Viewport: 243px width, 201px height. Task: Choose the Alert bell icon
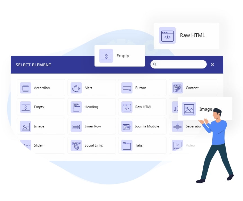click(76, 88)
